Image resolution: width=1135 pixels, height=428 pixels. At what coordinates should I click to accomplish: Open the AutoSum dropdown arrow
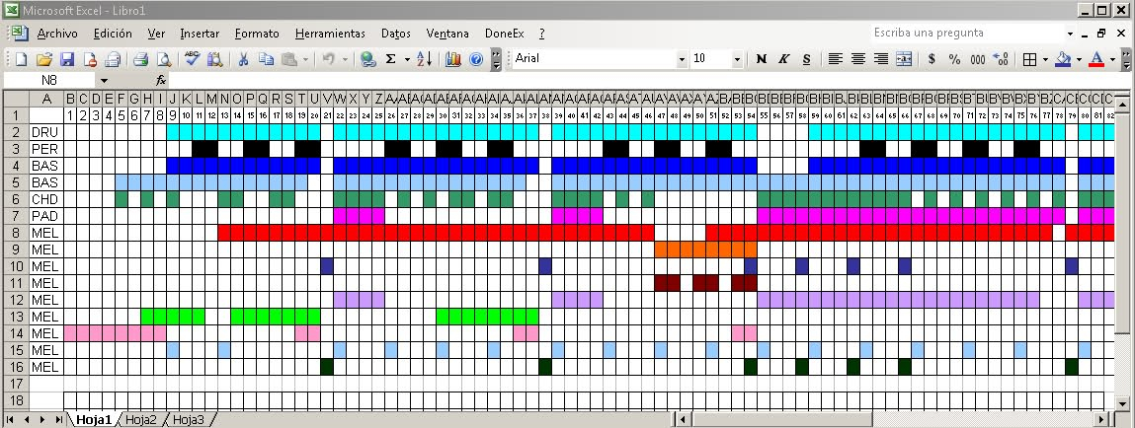[407, 59]
